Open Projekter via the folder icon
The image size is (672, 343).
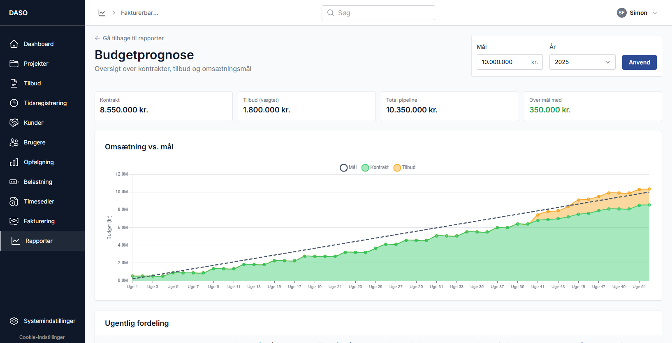point(14,64)
